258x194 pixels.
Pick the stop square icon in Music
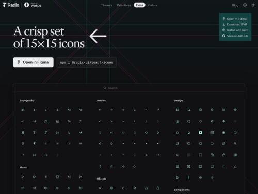click(x=57, y=177)
